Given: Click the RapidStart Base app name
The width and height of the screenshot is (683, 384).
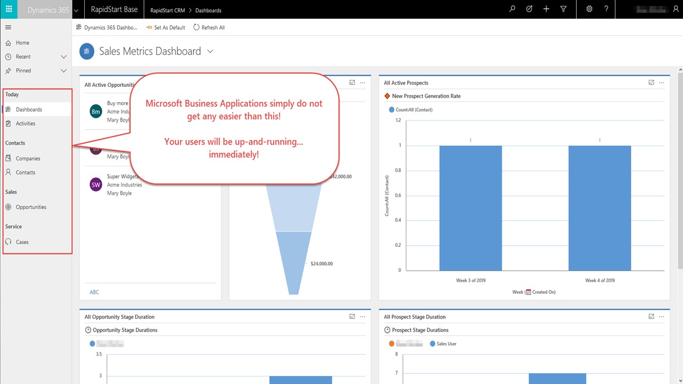Looking at the screenshot, I should click(114, 10).
